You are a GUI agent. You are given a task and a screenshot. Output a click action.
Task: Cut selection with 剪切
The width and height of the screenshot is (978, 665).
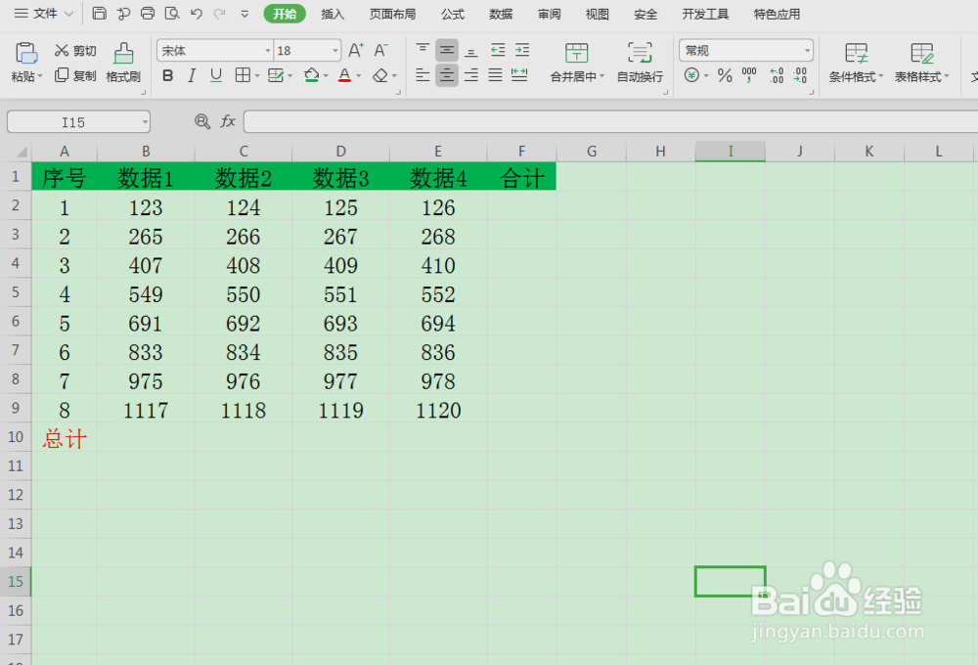[x=75, y=51]
